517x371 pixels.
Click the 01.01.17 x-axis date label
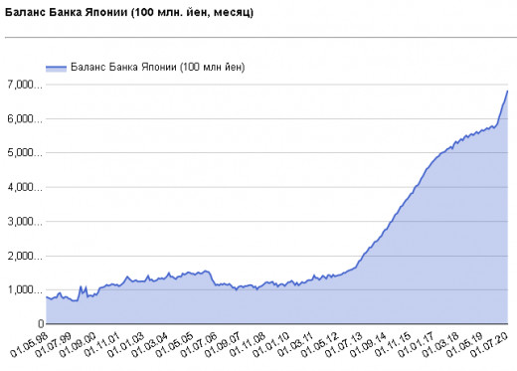[417, 345]
